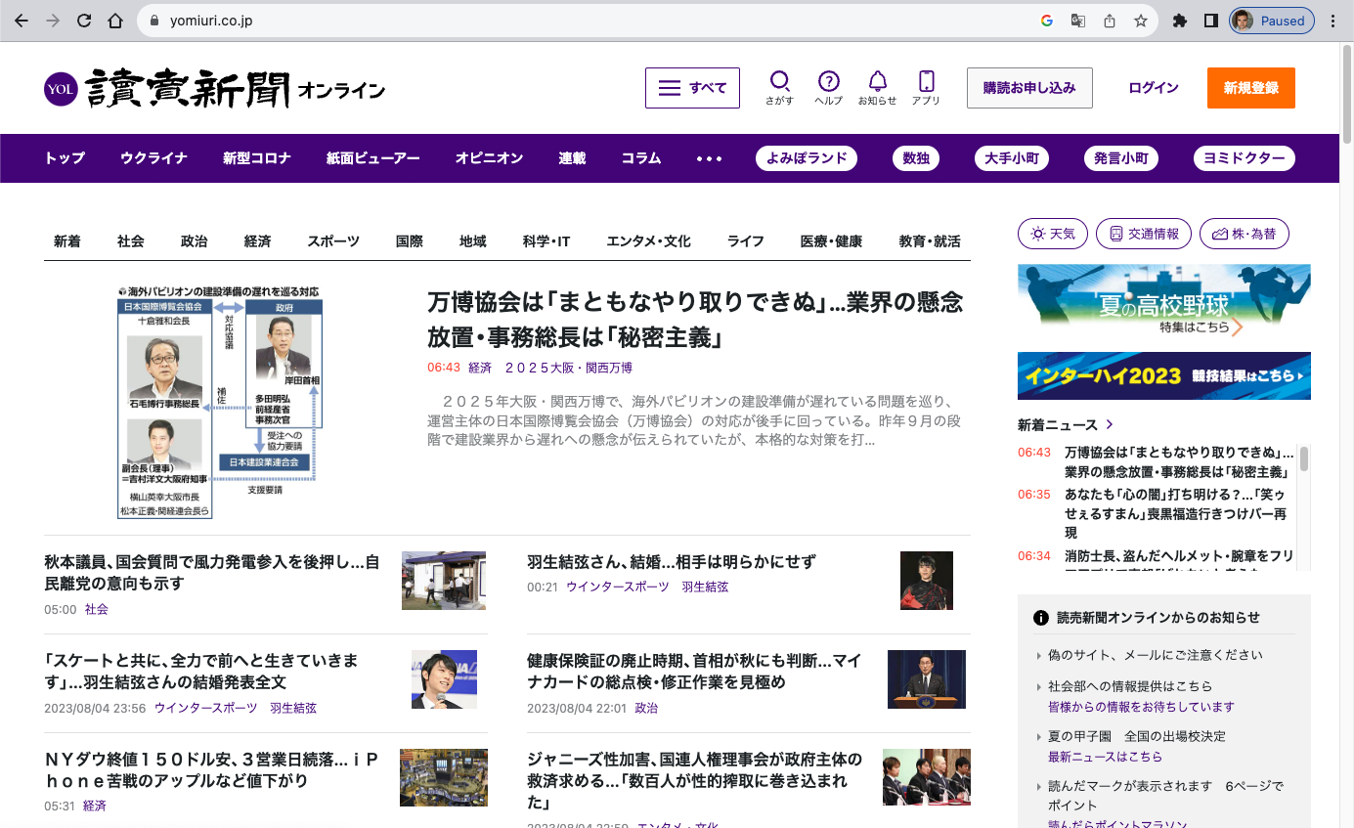
Task: Click the browser forward arrow
Action: (53, 21)
